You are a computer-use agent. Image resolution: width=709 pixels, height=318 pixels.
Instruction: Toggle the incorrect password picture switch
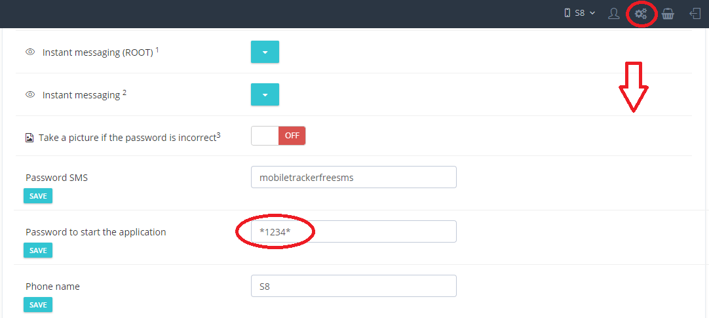click(x=278, y=136)
